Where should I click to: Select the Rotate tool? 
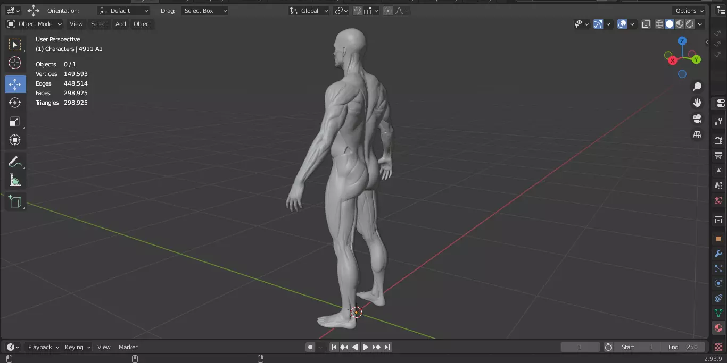(x=15, y=103)
